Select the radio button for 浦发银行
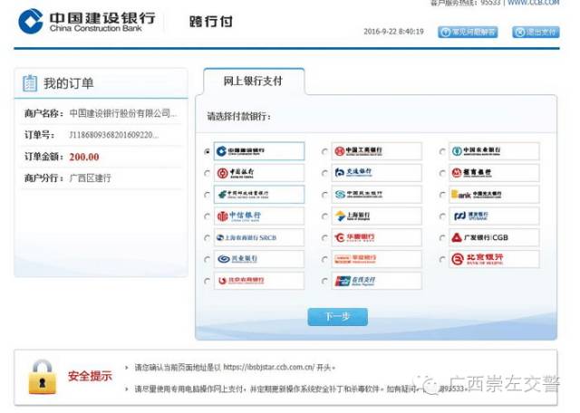 click(x=442, y=216)
